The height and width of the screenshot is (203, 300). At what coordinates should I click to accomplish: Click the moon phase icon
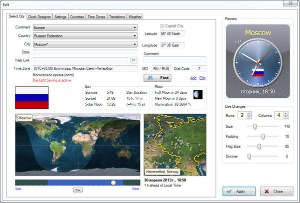pos(198,94)
